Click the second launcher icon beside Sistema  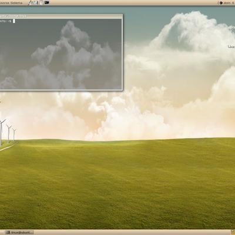click(x=36, y=2)
